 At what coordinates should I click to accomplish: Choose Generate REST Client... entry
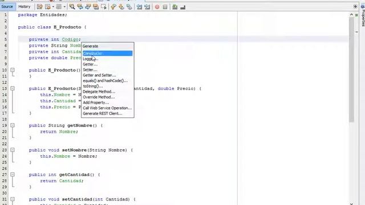pyautogui.click(x=108, y=113)
